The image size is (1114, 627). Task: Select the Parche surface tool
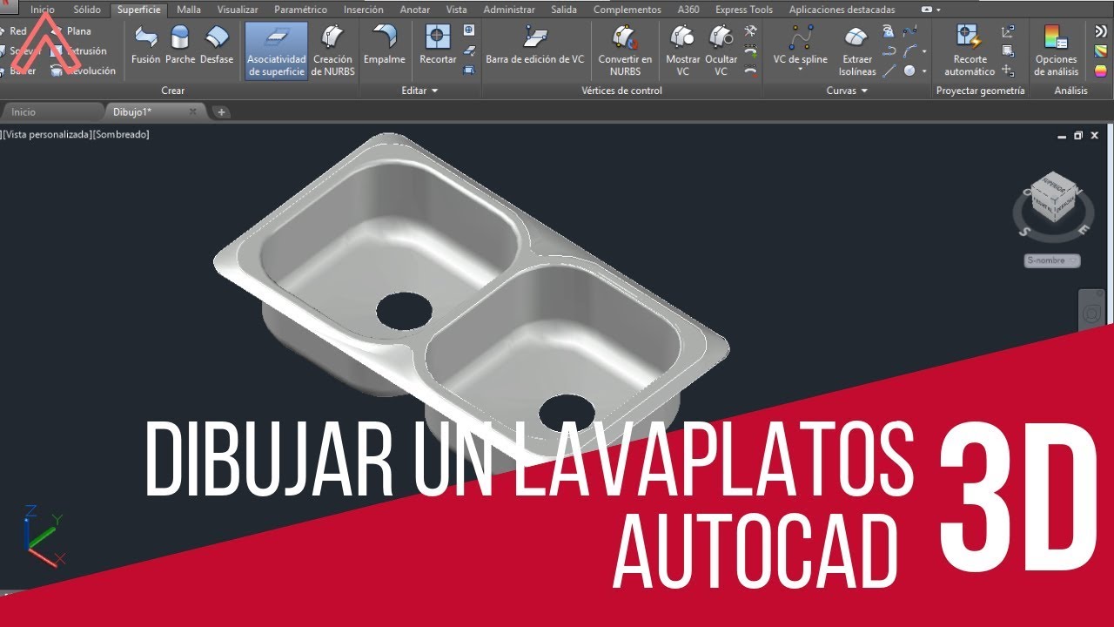pyautogui.click(x=180, y=45)
